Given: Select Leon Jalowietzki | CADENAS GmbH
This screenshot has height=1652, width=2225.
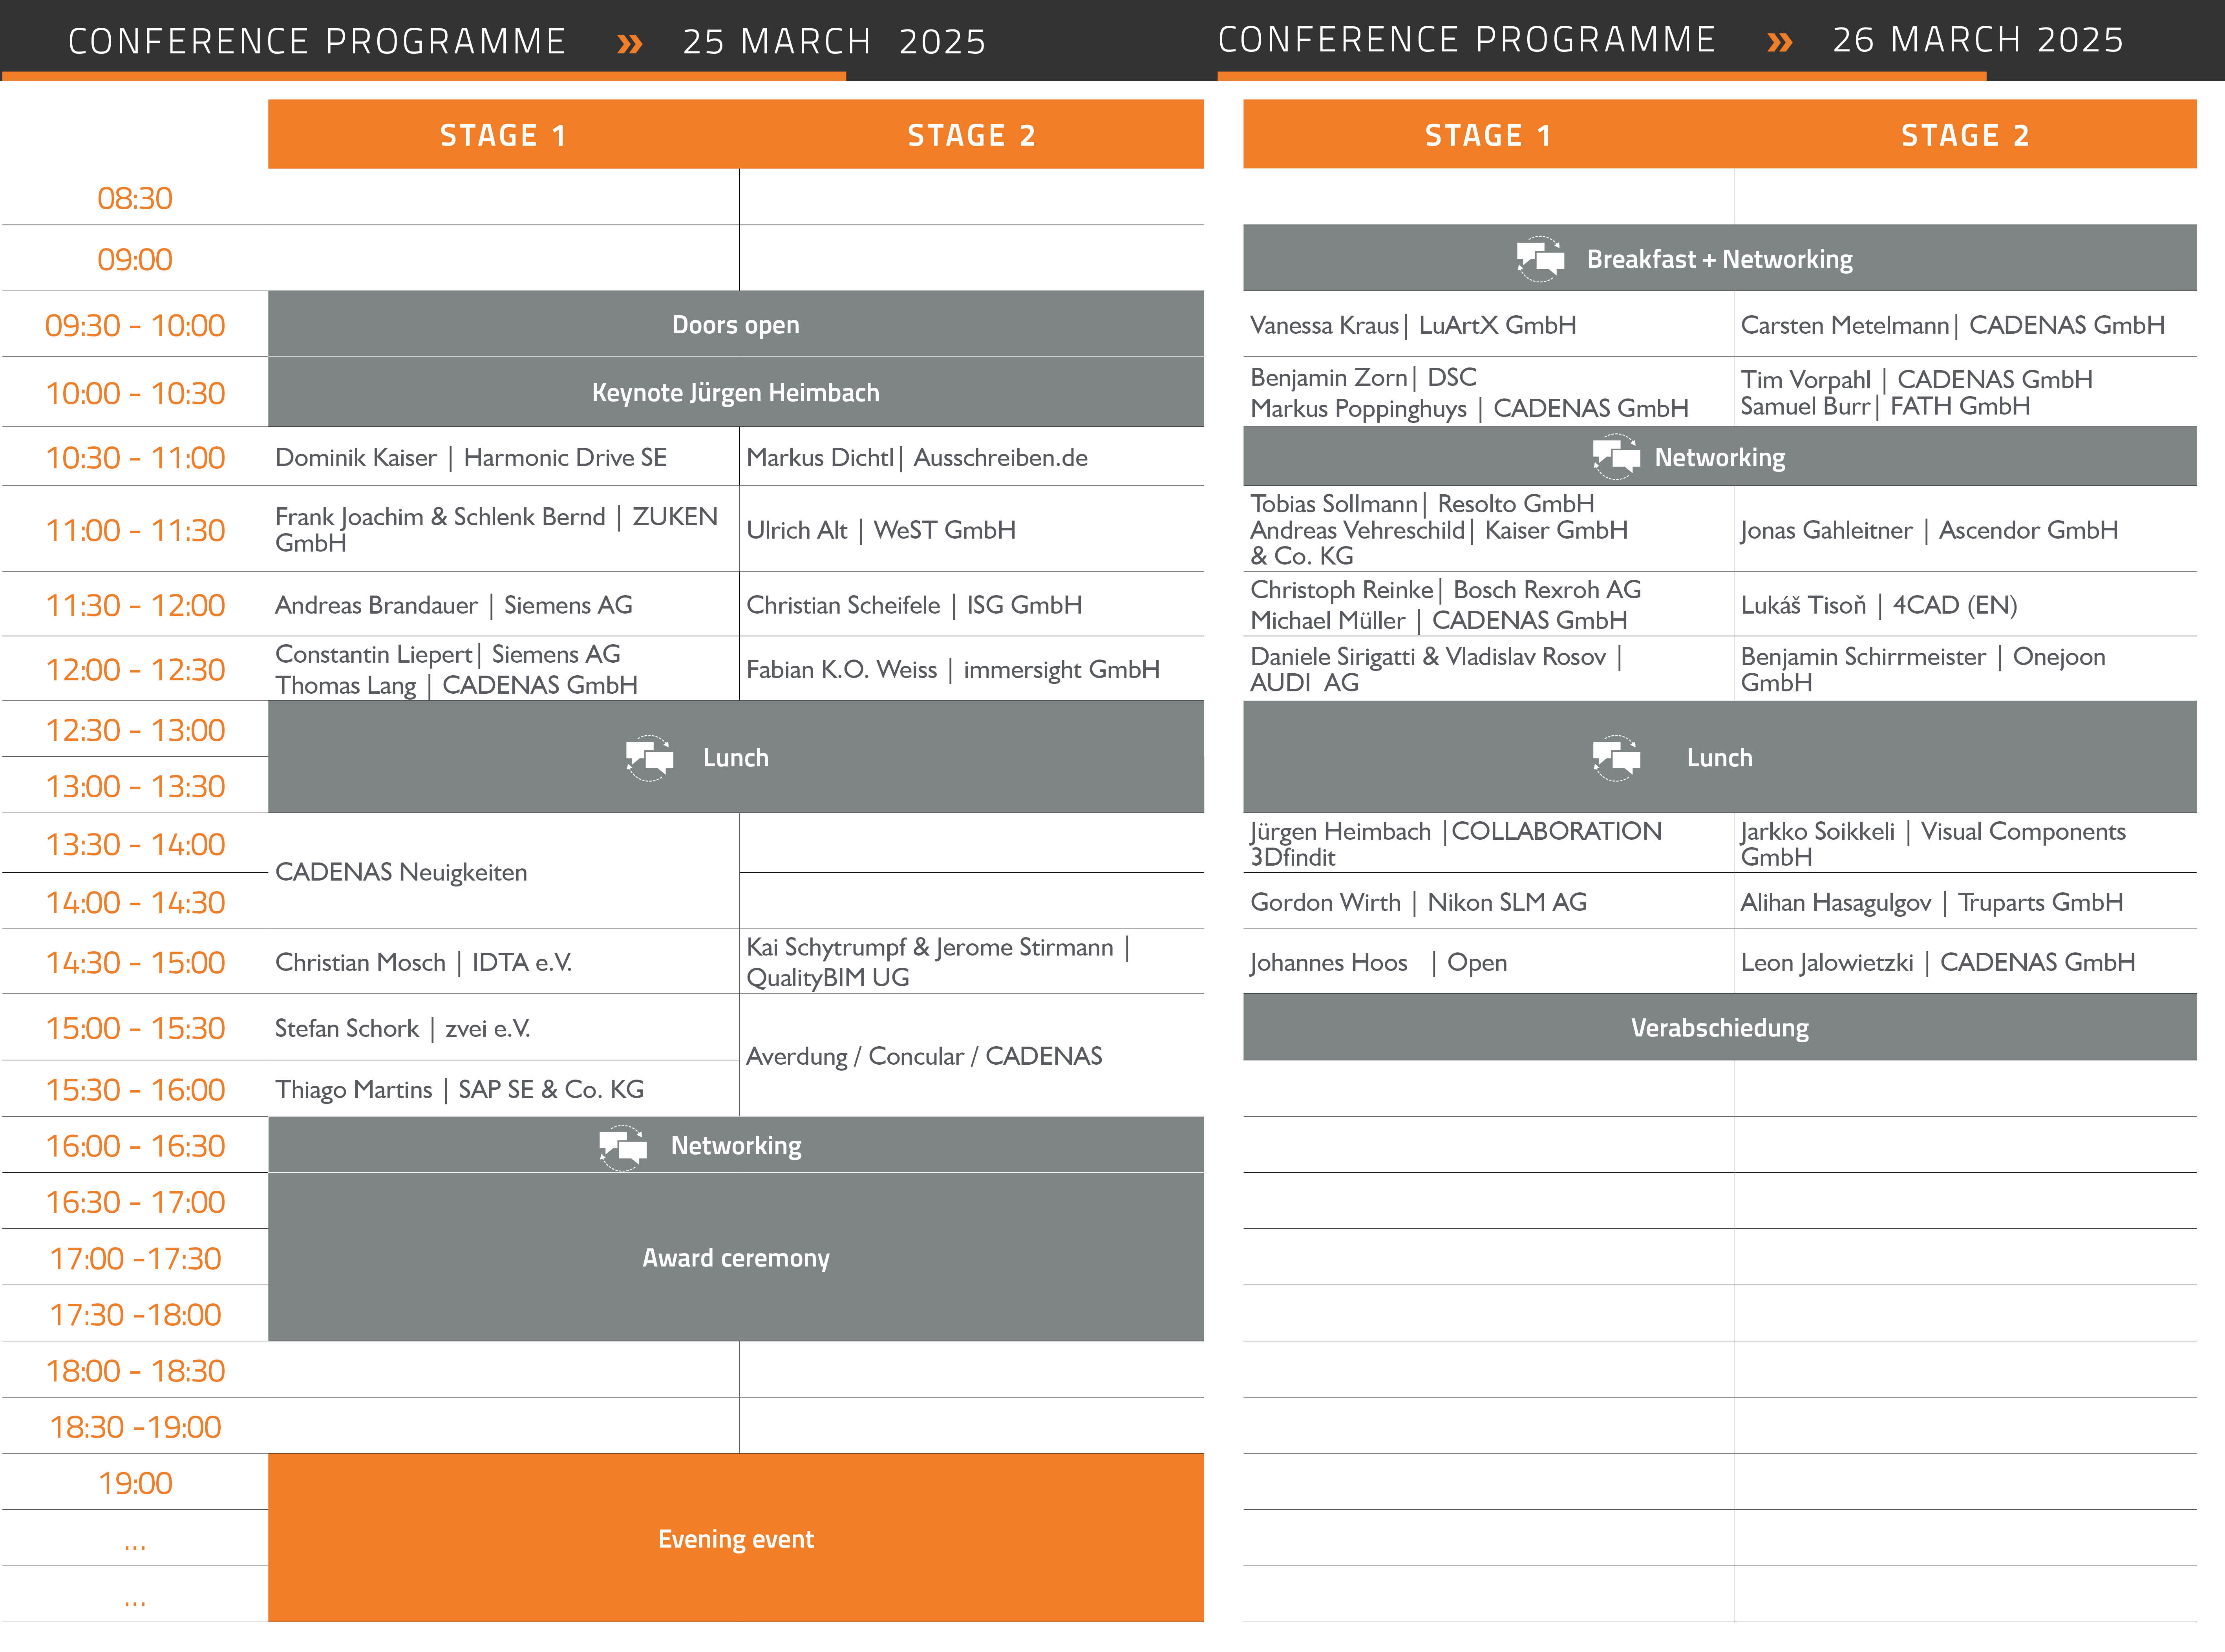Looking at the screenshot, I should point(1938,963).
